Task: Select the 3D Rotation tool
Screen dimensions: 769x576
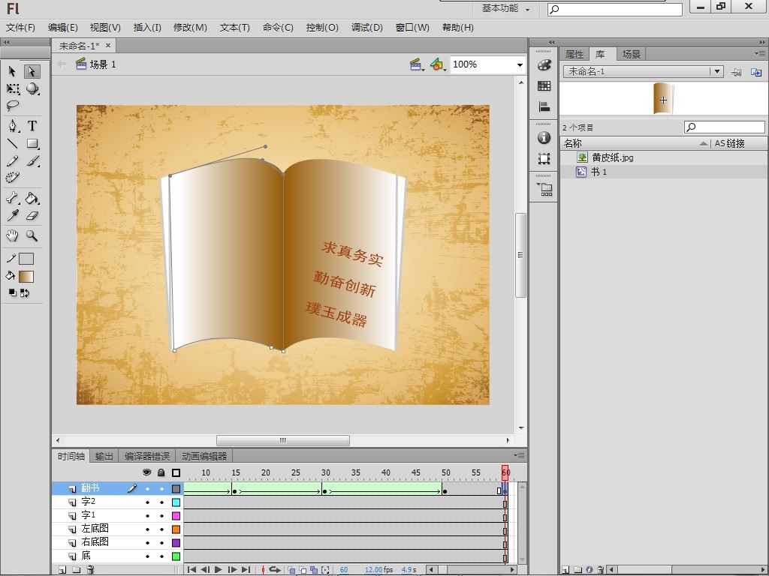Action: pyautogui.click(x=32, y=88)
